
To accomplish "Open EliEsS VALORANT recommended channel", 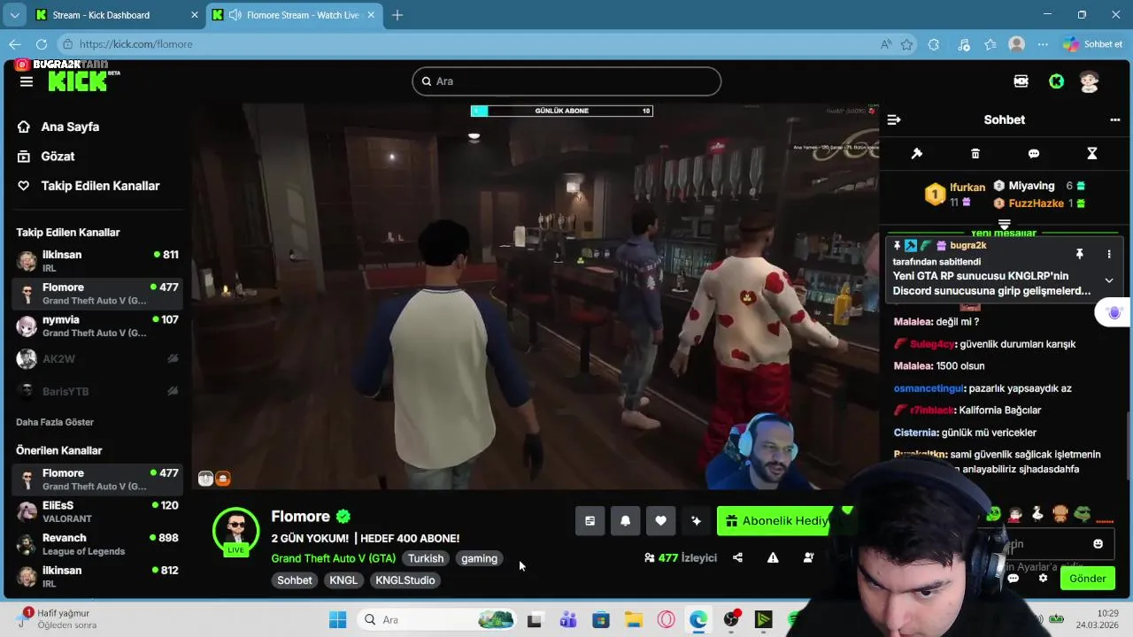I will [97, 512].
